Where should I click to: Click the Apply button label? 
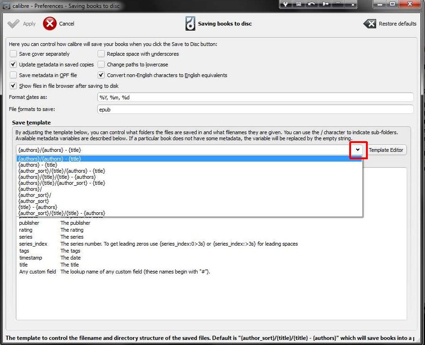point(29,24)
